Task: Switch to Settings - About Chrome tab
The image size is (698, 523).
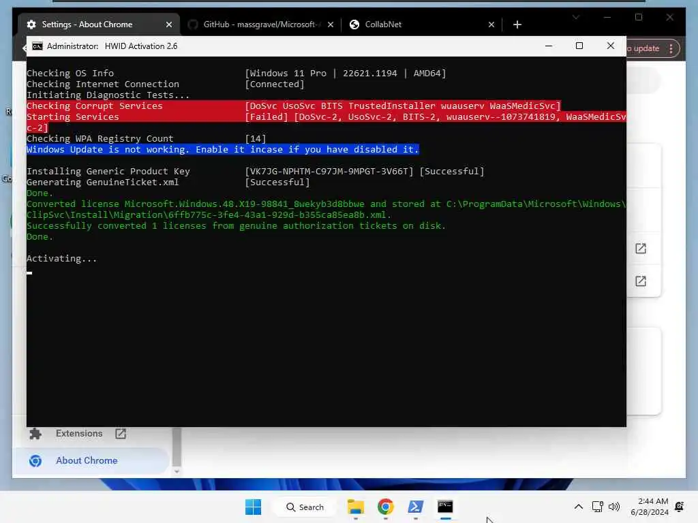Action: pyautogui.click(x=99, y=25)
